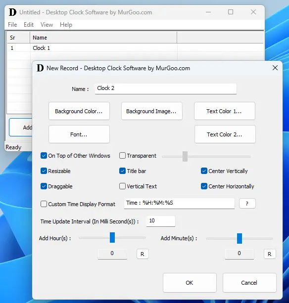Screen dimensions: 289x303
Task: Click the Add Hour(s) value box
Action: 112,254
